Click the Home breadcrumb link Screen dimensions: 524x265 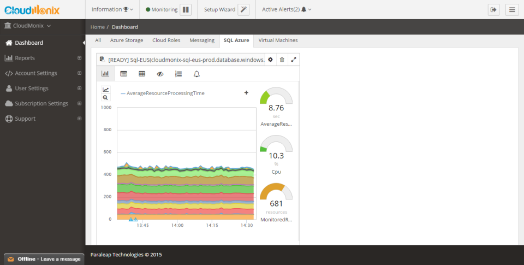click(x=97, y=27)
